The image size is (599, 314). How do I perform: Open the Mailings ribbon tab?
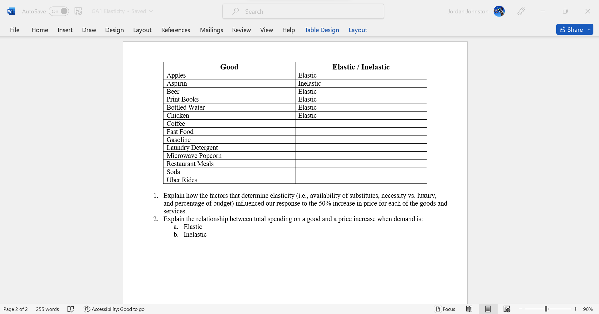pos(211,30)
